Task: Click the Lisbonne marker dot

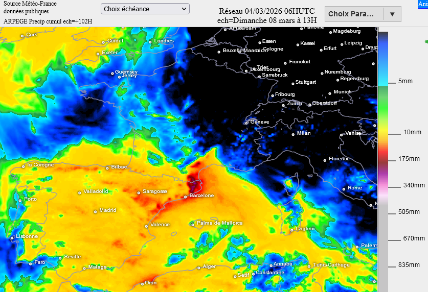Action: (x=12, y=237)
